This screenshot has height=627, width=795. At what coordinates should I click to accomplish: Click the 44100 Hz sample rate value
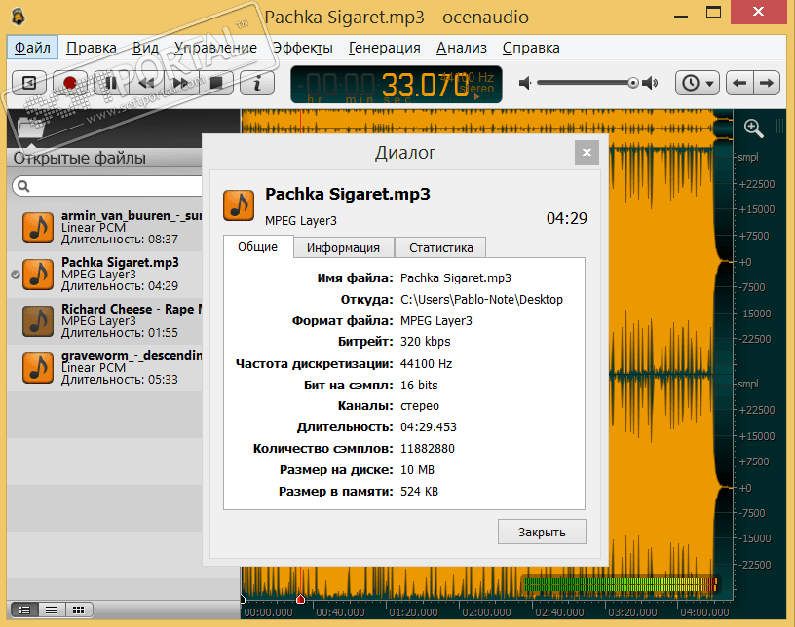[426, 364]
